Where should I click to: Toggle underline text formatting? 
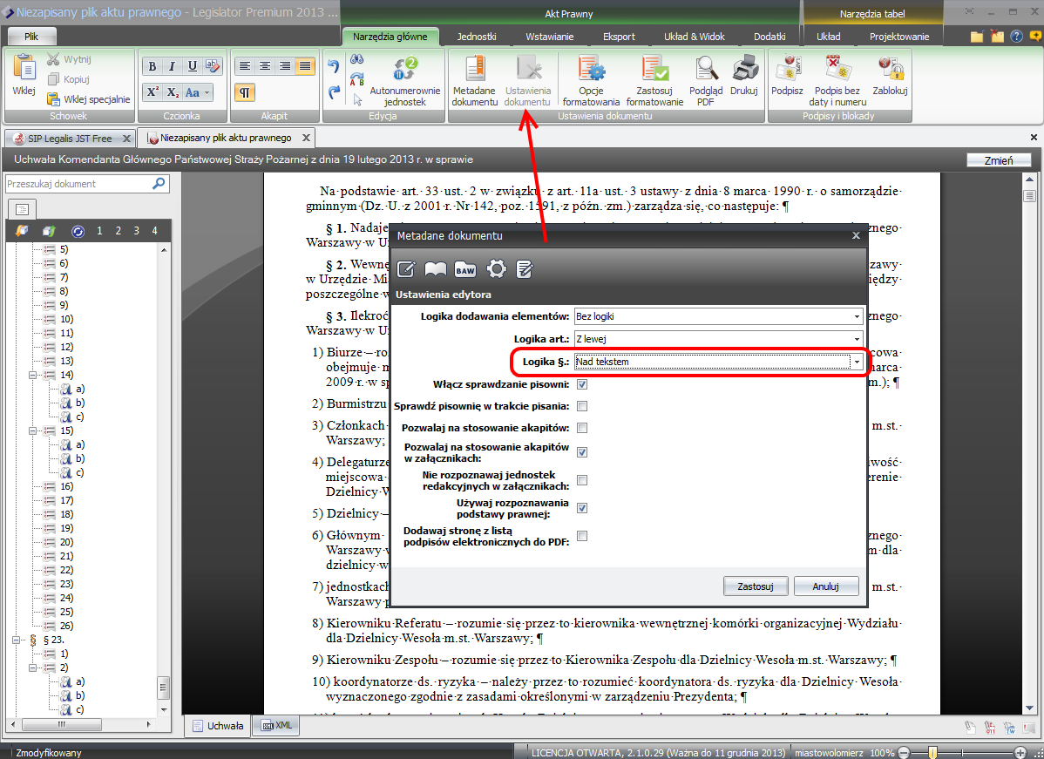(192, 66)
